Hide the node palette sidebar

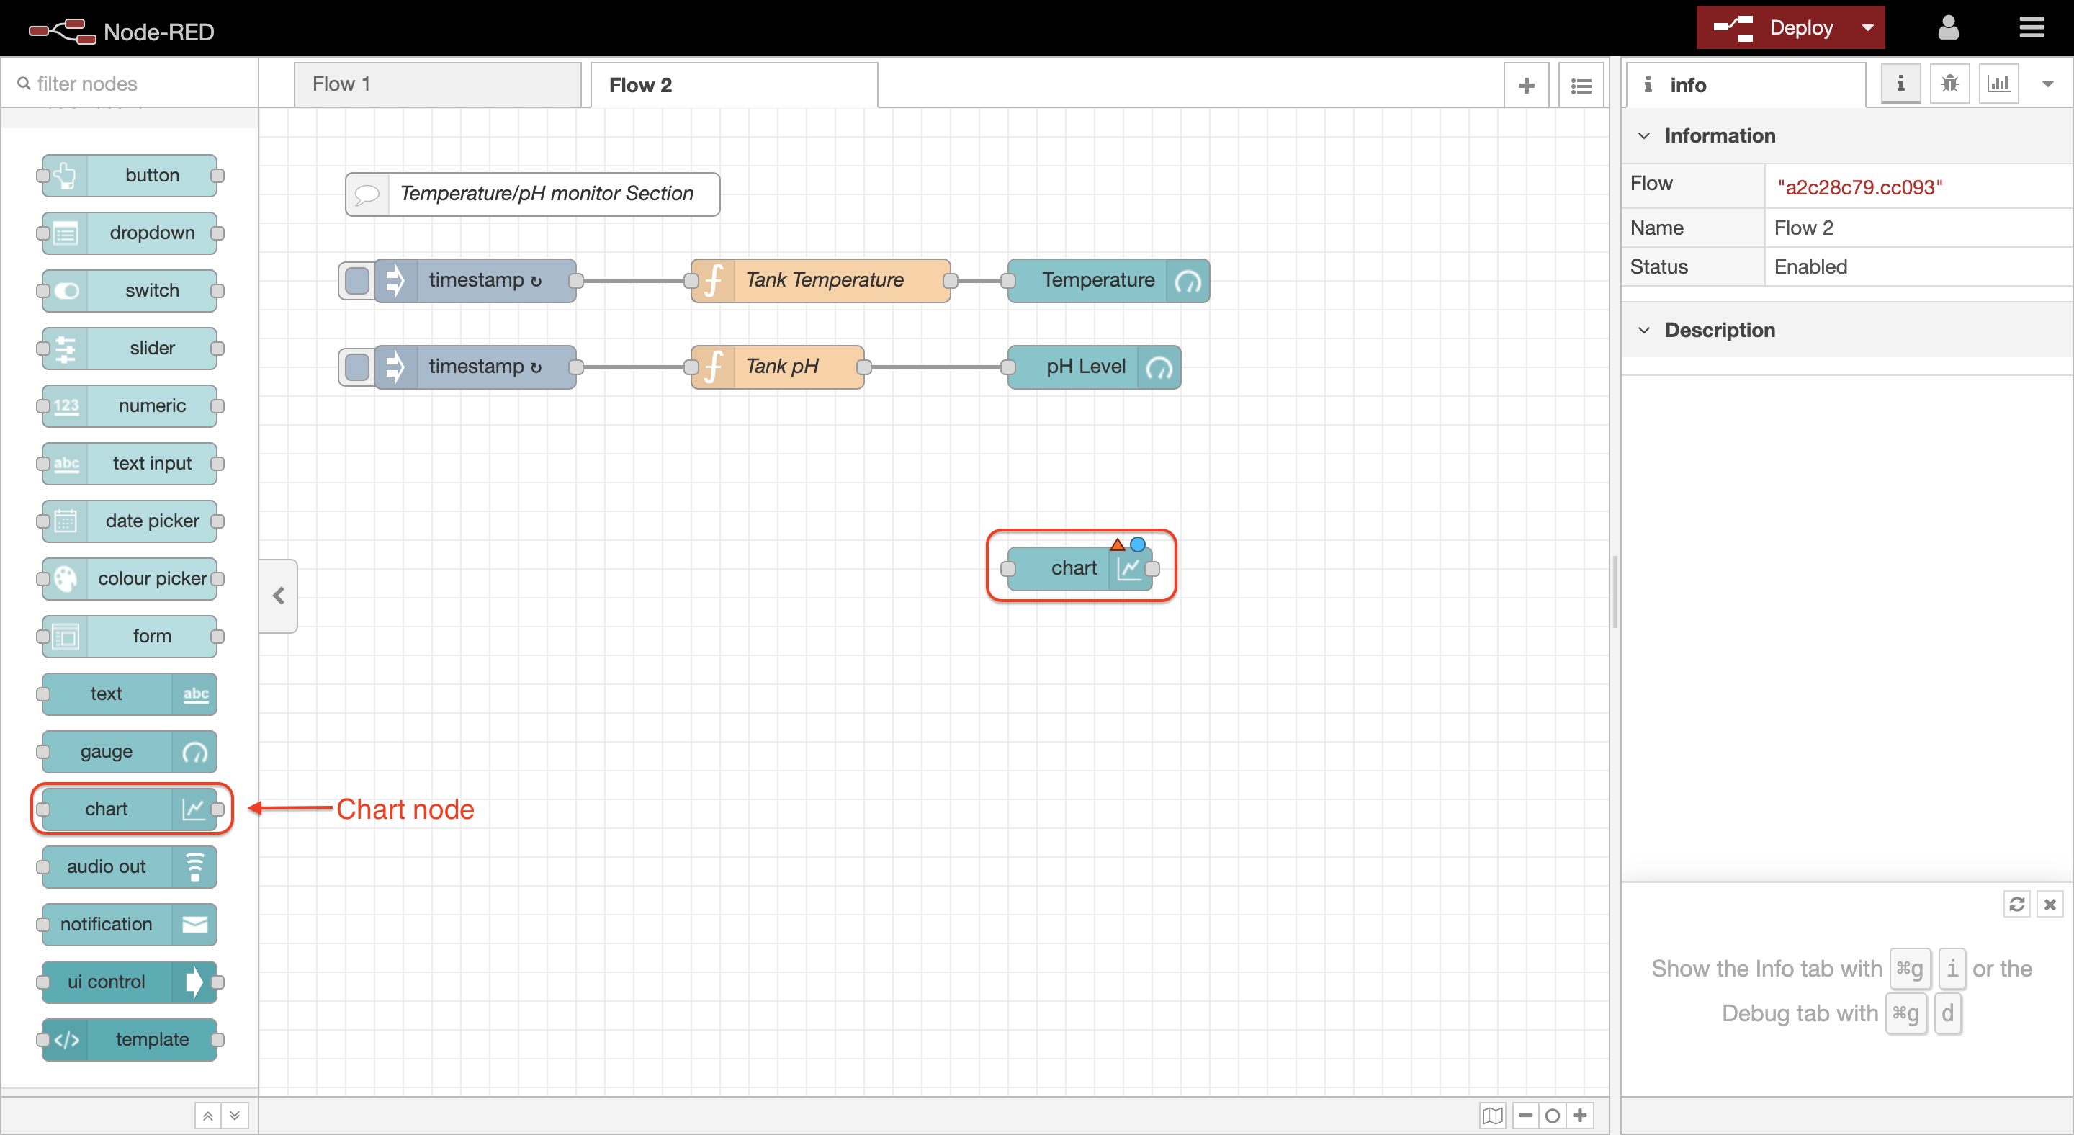click(279, 596)
